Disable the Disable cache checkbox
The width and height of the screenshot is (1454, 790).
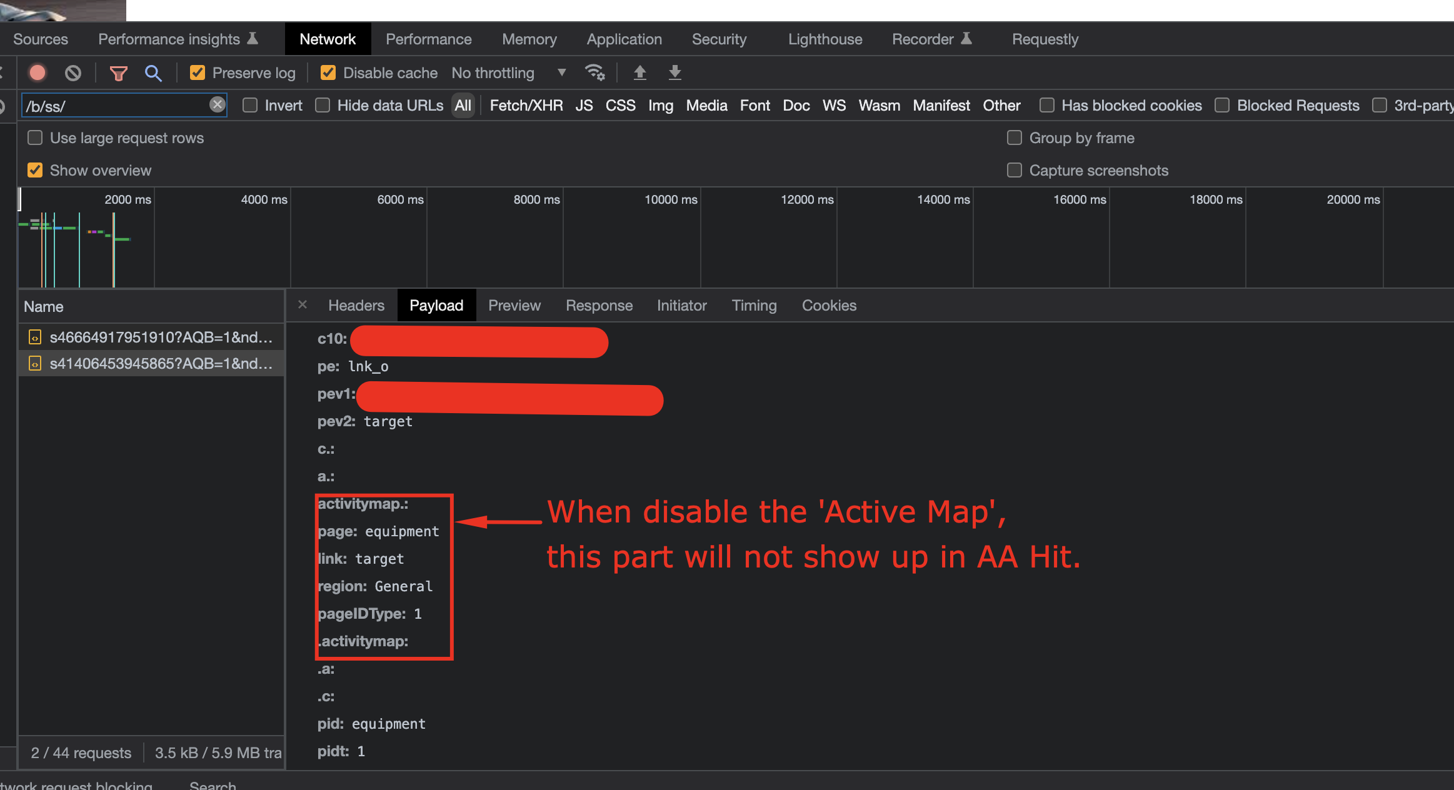coord(328,73)
